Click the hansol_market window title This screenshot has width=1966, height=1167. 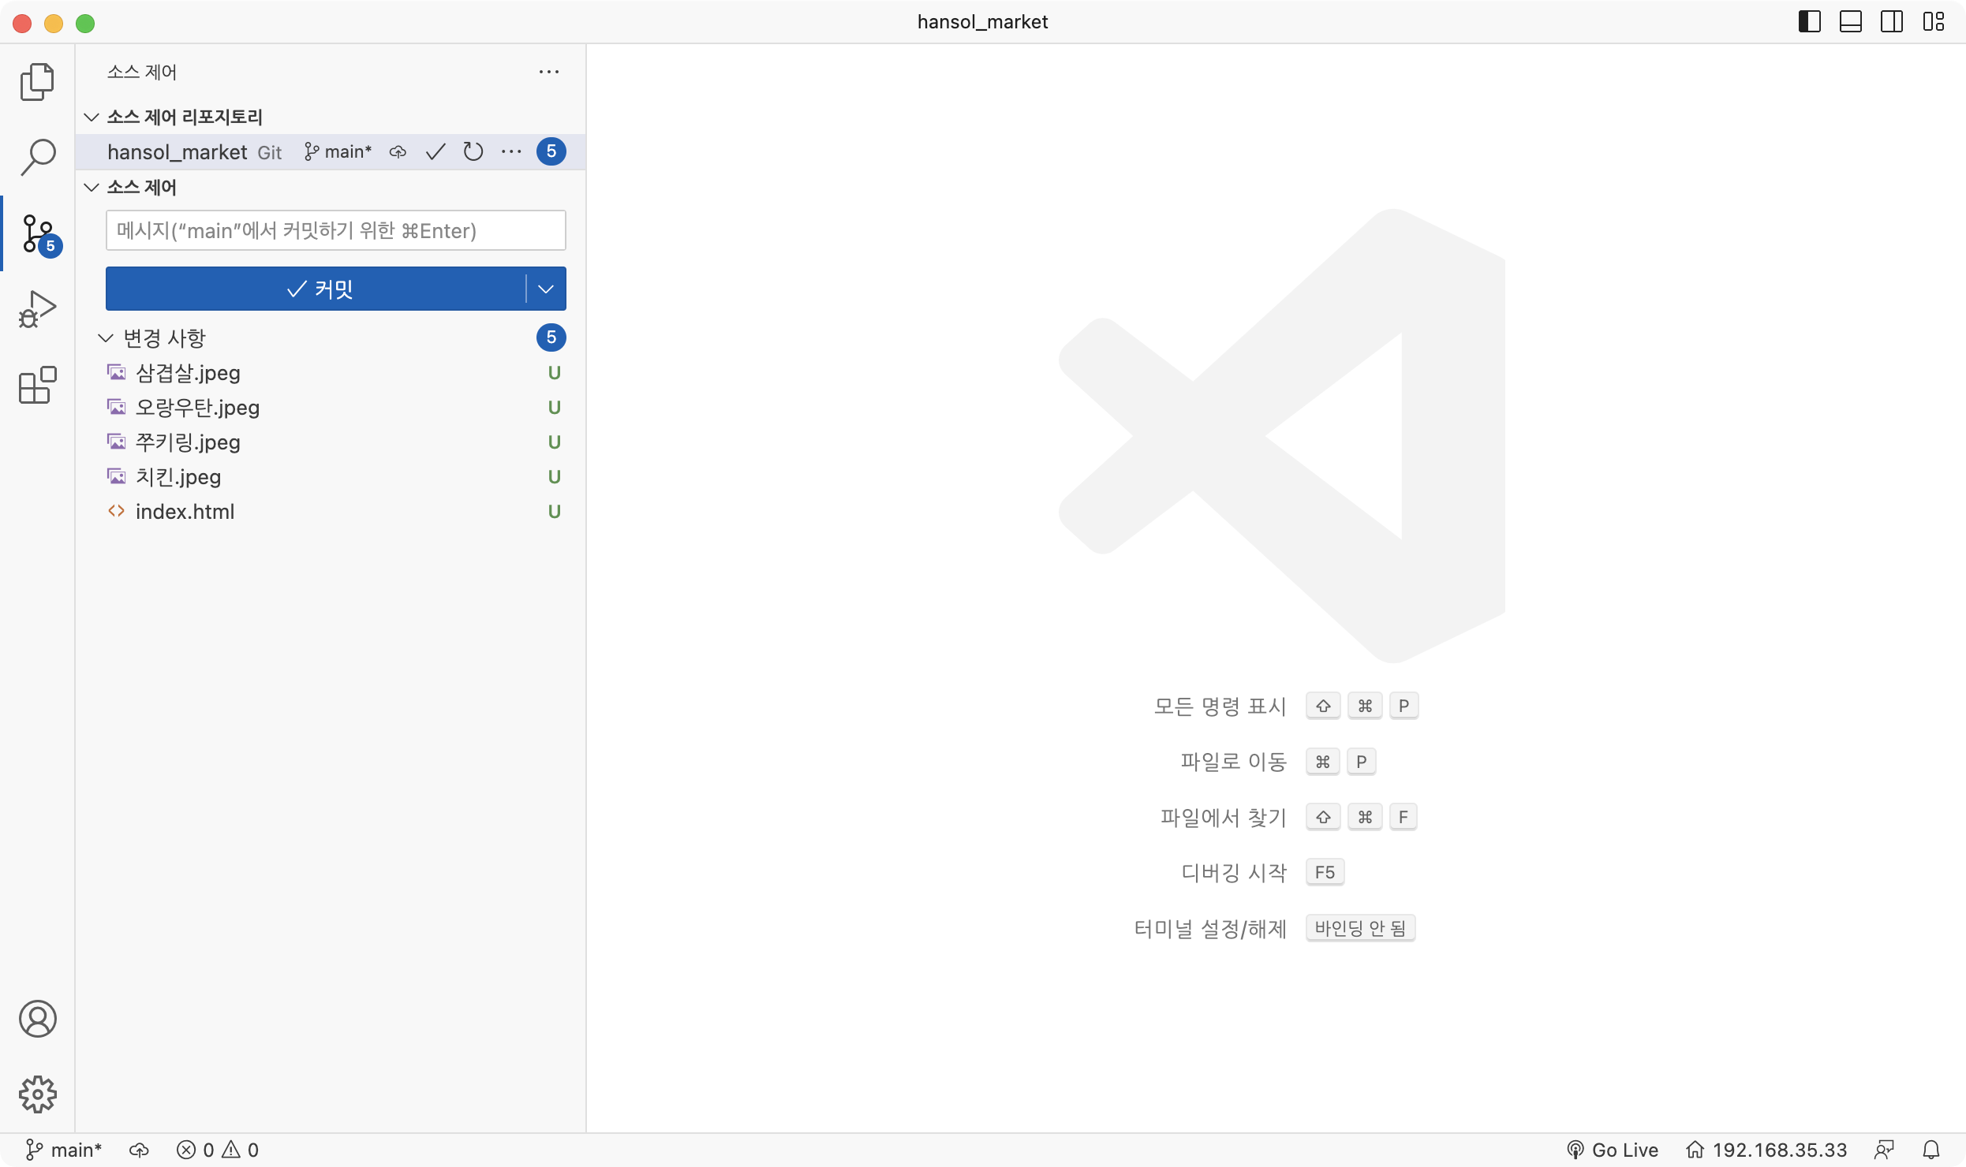point(982,21)
